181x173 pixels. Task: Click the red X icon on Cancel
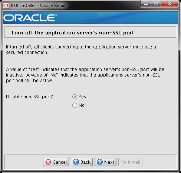[x=48, y=162]
